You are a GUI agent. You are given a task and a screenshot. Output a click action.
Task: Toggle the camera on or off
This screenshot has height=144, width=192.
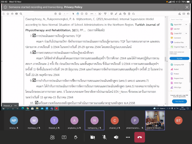[x=92, y=137]
